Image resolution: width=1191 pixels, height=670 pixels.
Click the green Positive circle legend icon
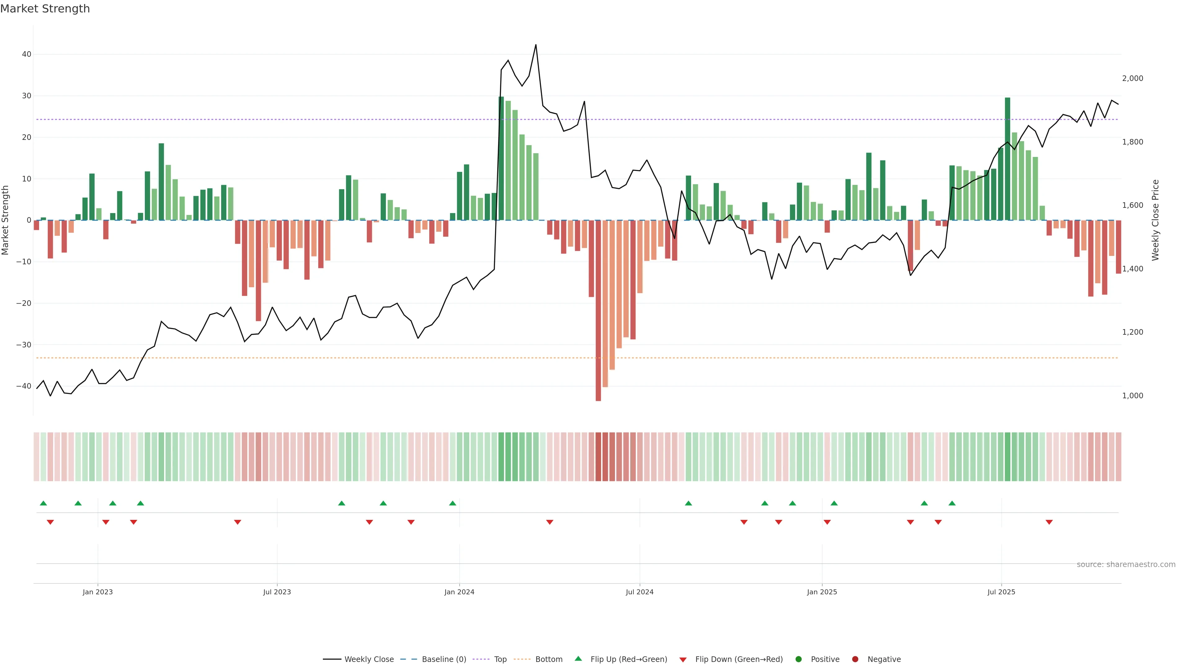(x=798, y=659)
